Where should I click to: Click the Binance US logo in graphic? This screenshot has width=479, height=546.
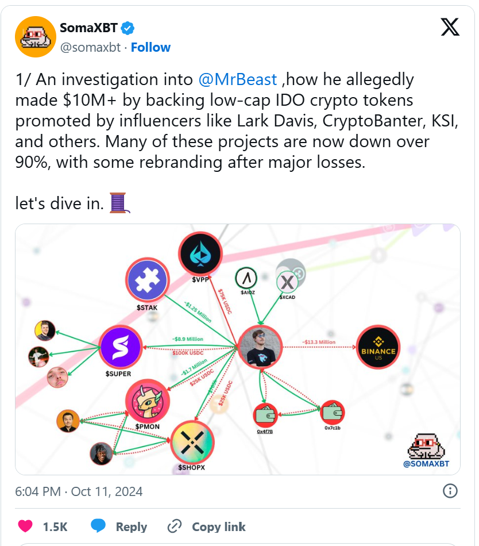coord(378,348)
